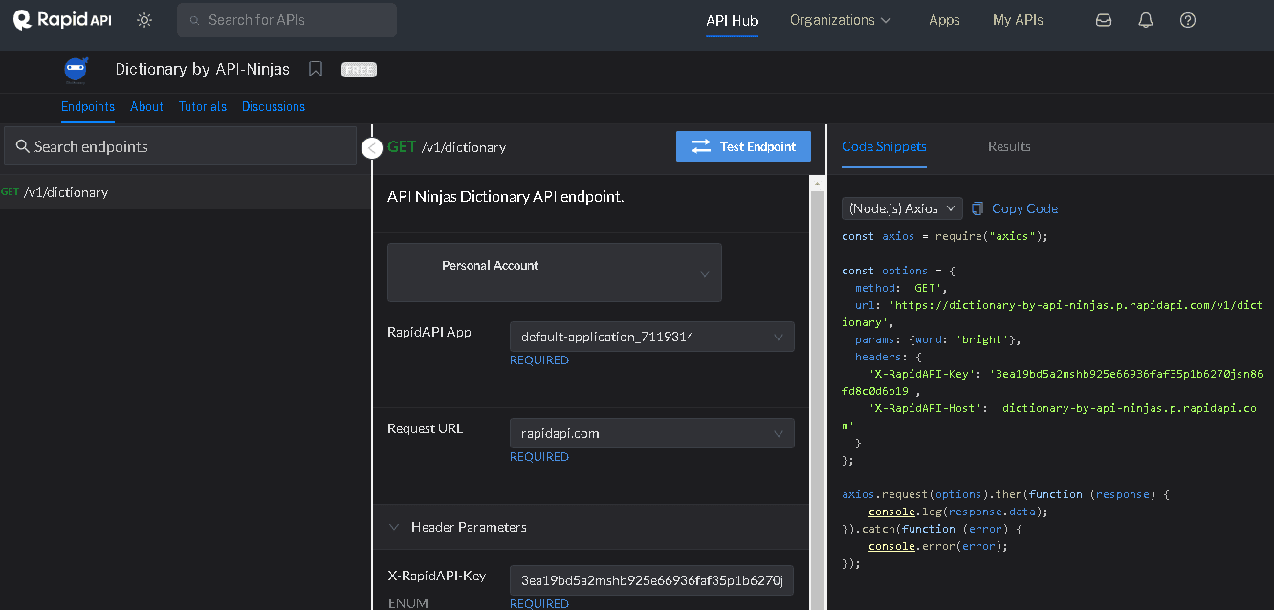Open the Apps page
This screenshot has height=610, width=1274.
coord(944,20)
